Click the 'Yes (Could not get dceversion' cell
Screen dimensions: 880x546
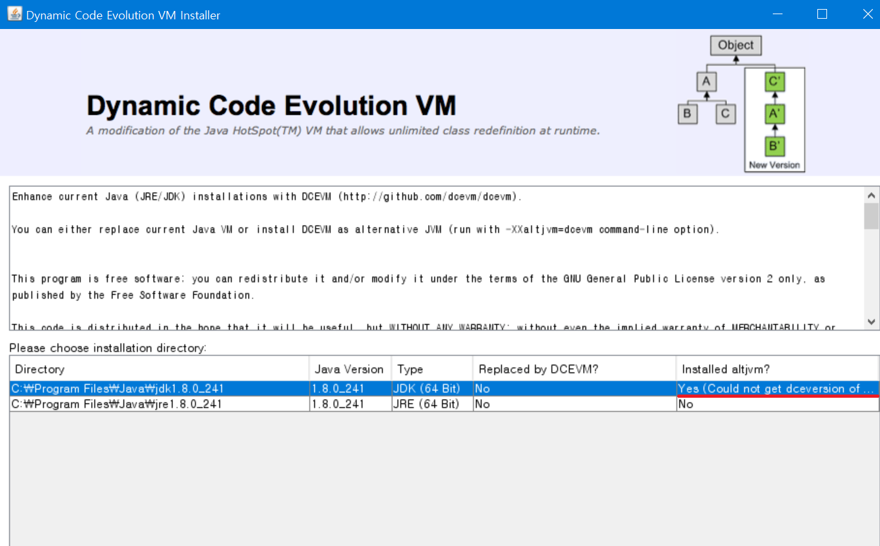777,389
